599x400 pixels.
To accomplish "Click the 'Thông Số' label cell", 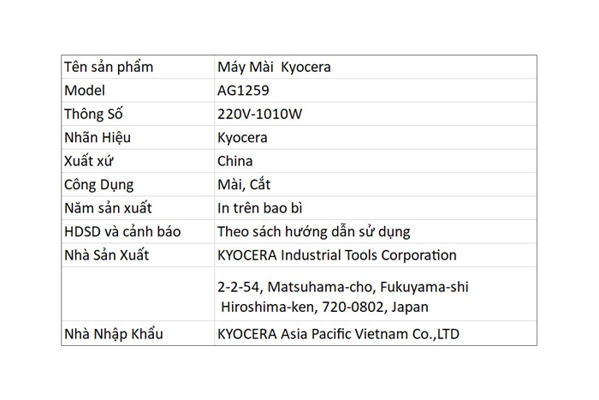I will point(138,114).
